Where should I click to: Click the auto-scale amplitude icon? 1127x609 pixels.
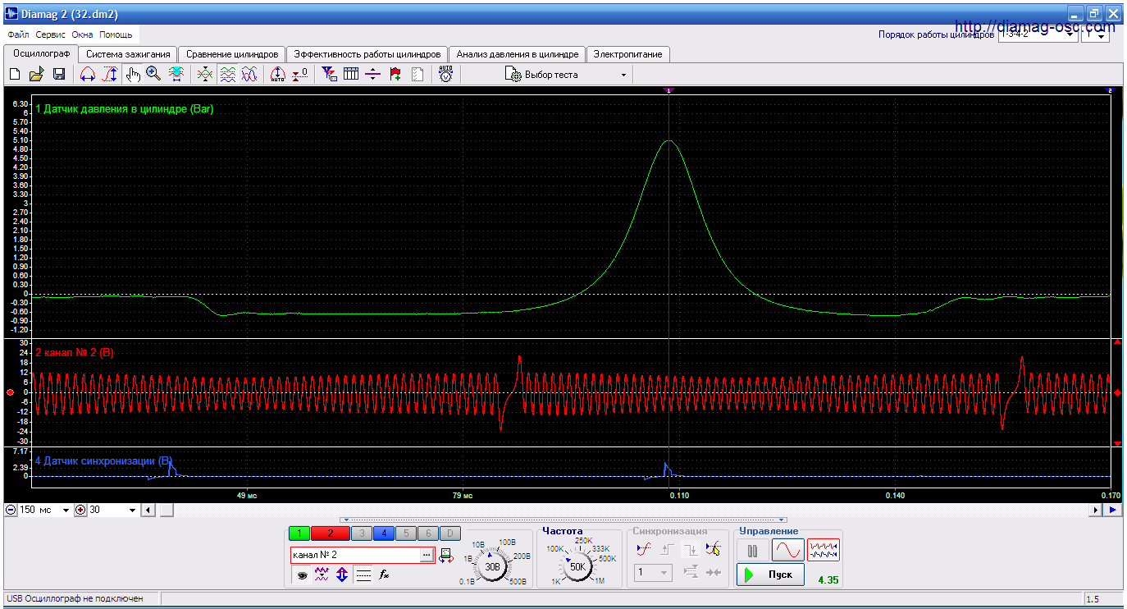click(277, 75)
